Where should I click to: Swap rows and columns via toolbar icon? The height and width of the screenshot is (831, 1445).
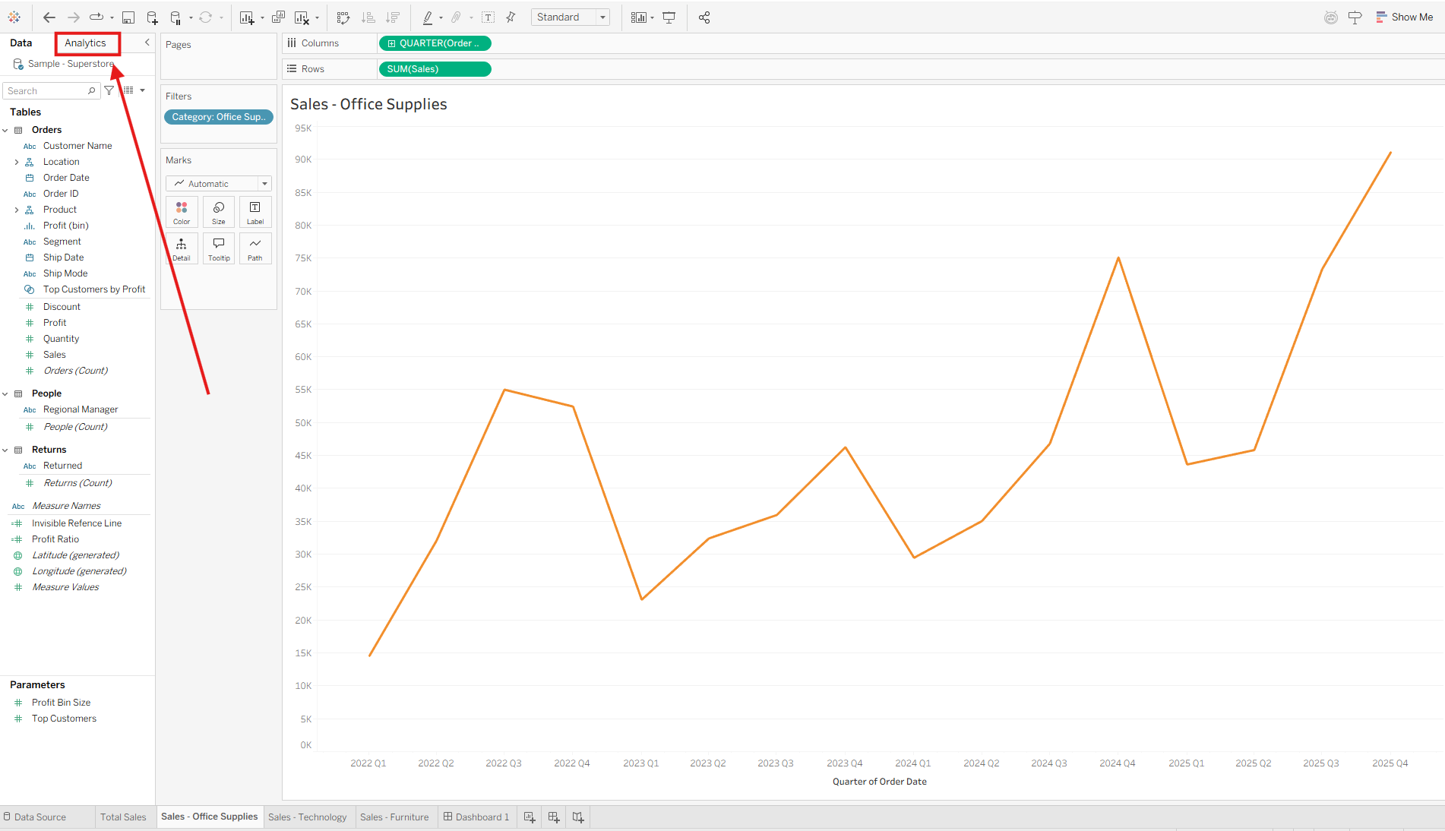(x=343, y=17)
